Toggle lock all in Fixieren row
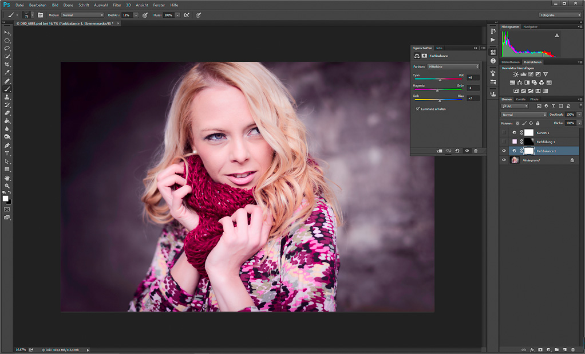The width and height of the screenshot is (585, 354). [x=537, y=123]
